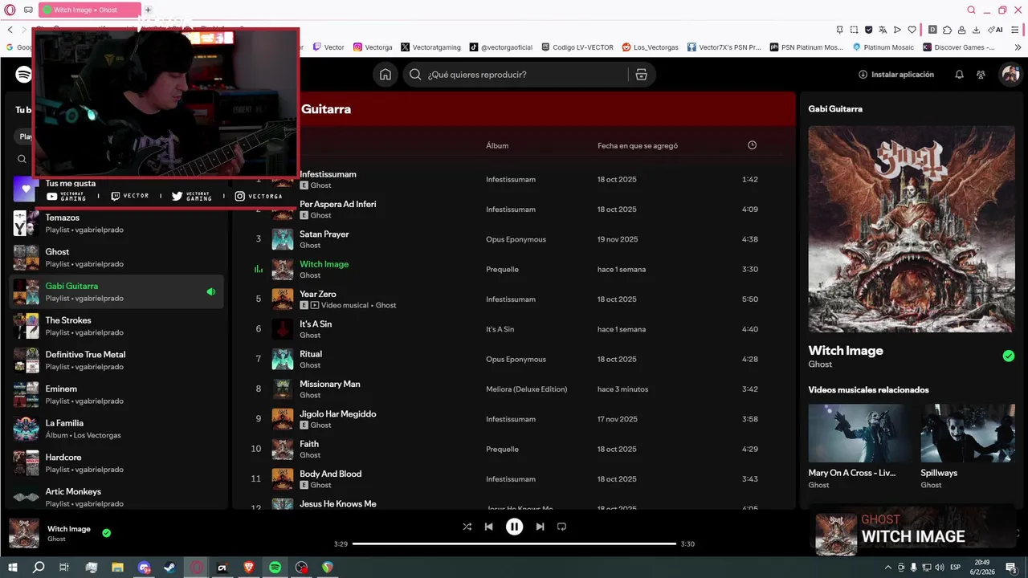Screen dimensions: 1028x578
Task: Open the browser AI assistant button
Action: click(x=997, y=30)
